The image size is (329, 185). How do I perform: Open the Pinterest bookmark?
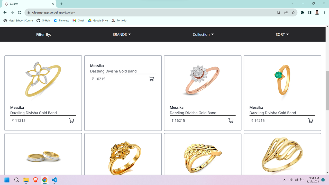61,21
